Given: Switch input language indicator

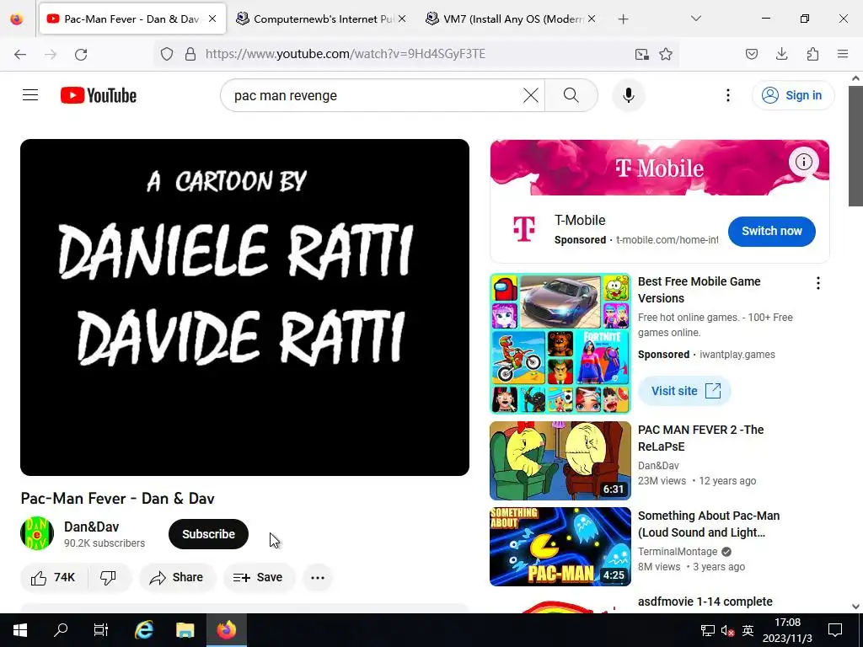Looking at the screenshot, I should pos(748,630).
